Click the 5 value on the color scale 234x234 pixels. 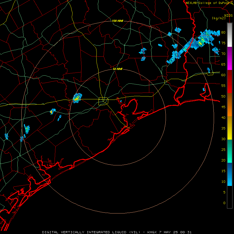[224, 192]
